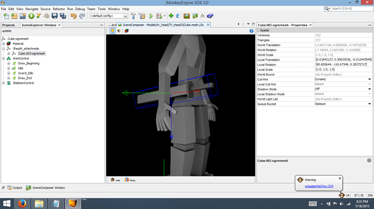Click the Clean and Build icon
The image size is (374, 209).
[x=142, y=16]
